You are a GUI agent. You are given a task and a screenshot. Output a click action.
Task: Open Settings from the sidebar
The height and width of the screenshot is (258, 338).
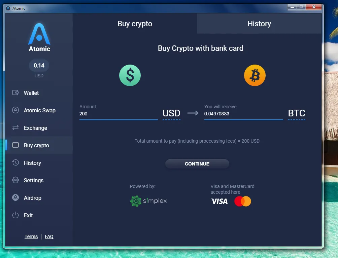pos(39,180)
